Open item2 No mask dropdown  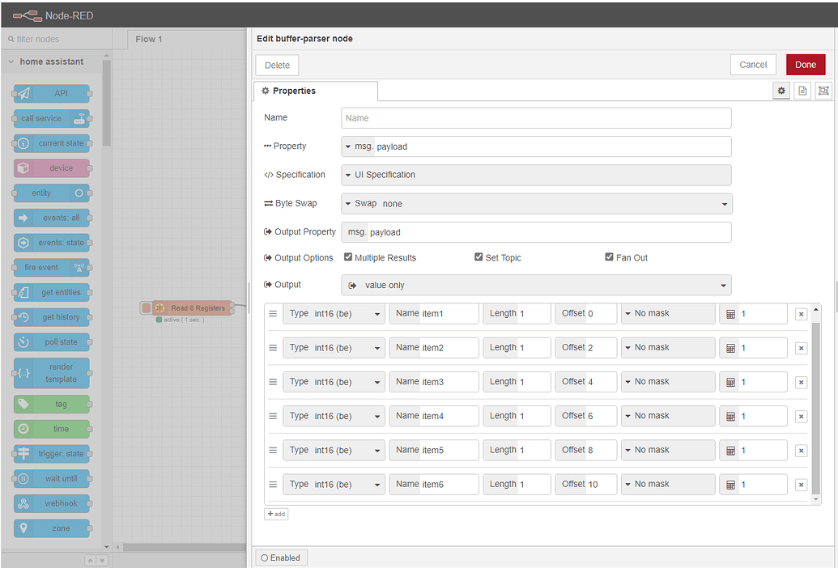667,348
